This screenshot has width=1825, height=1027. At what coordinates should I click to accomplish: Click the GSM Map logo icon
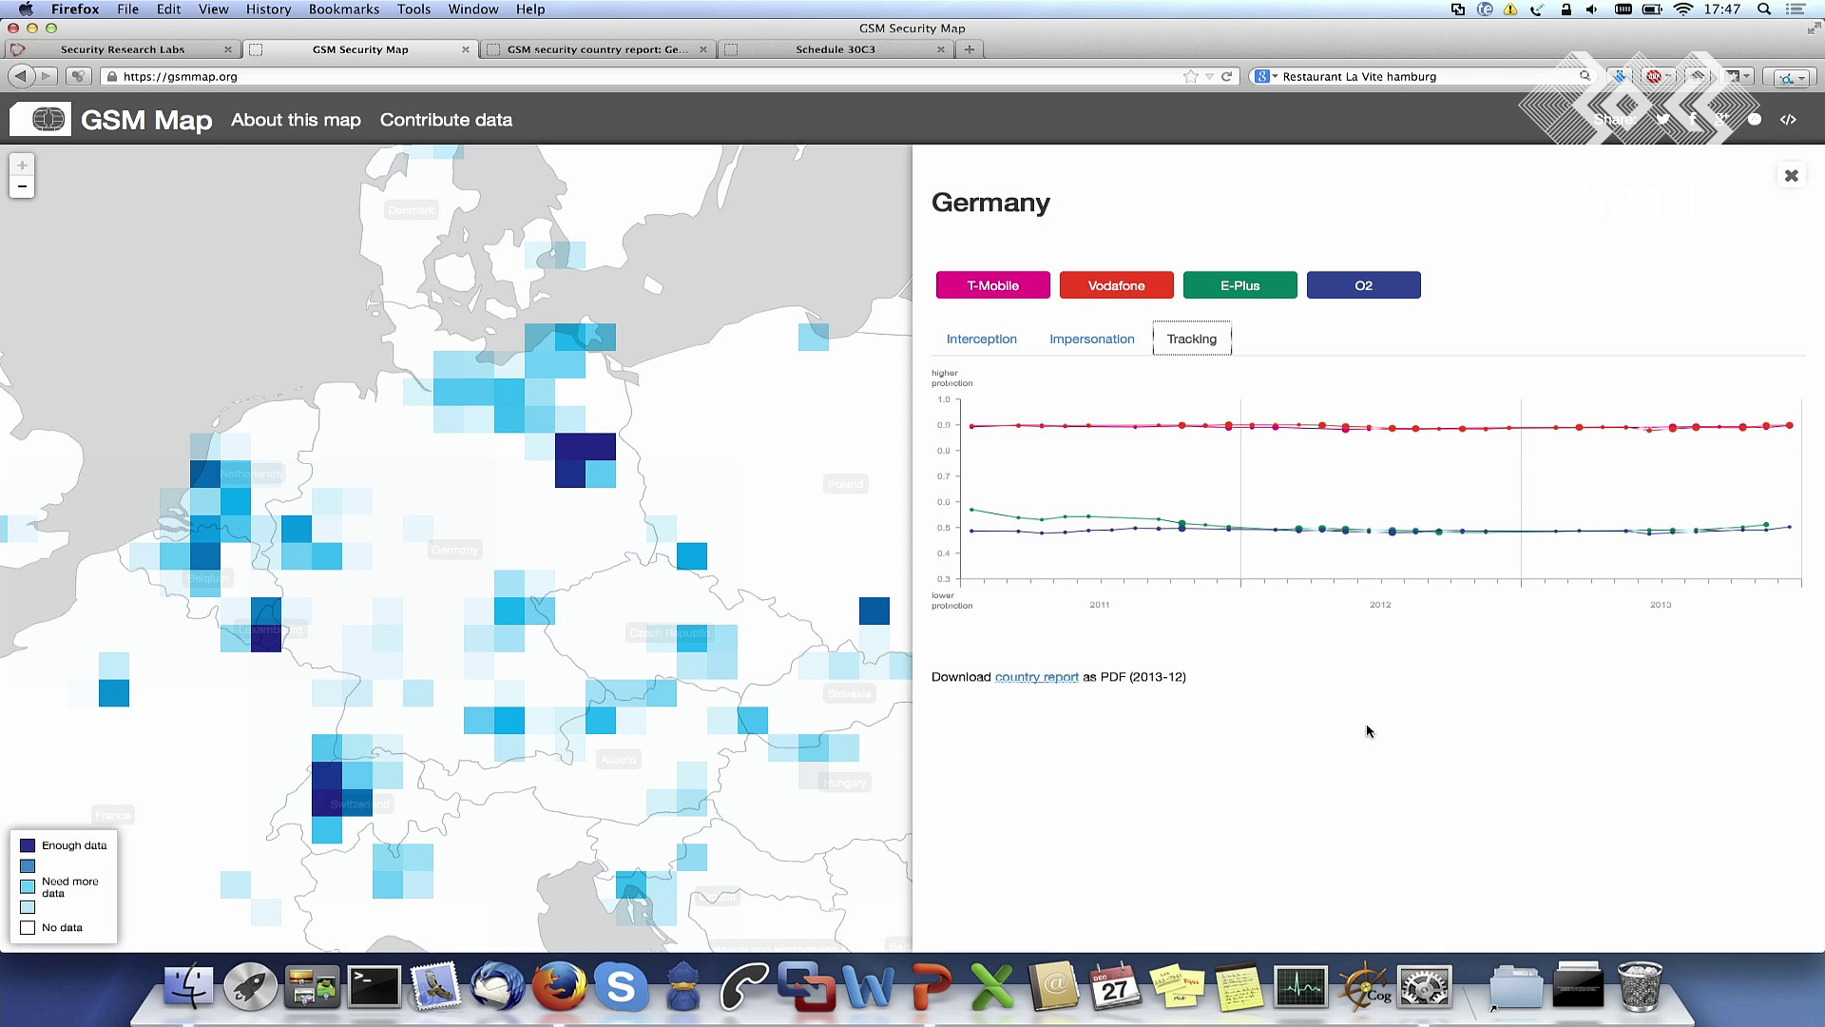pyautogui.click(x=41, y=120)
